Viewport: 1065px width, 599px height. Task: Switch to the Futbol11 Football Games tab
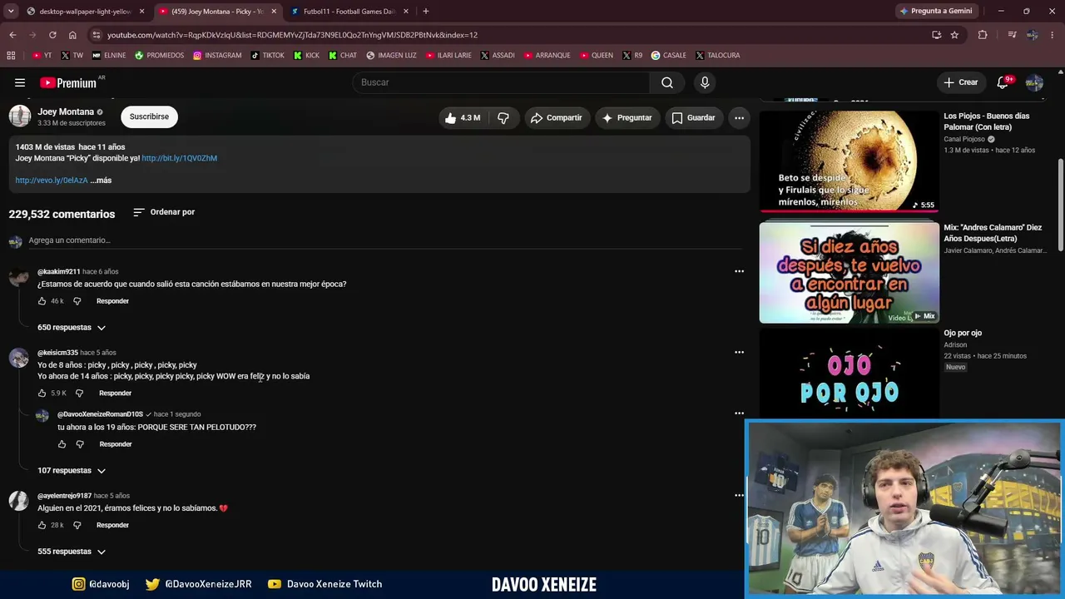pyautogui.click(x=349, y=12)
